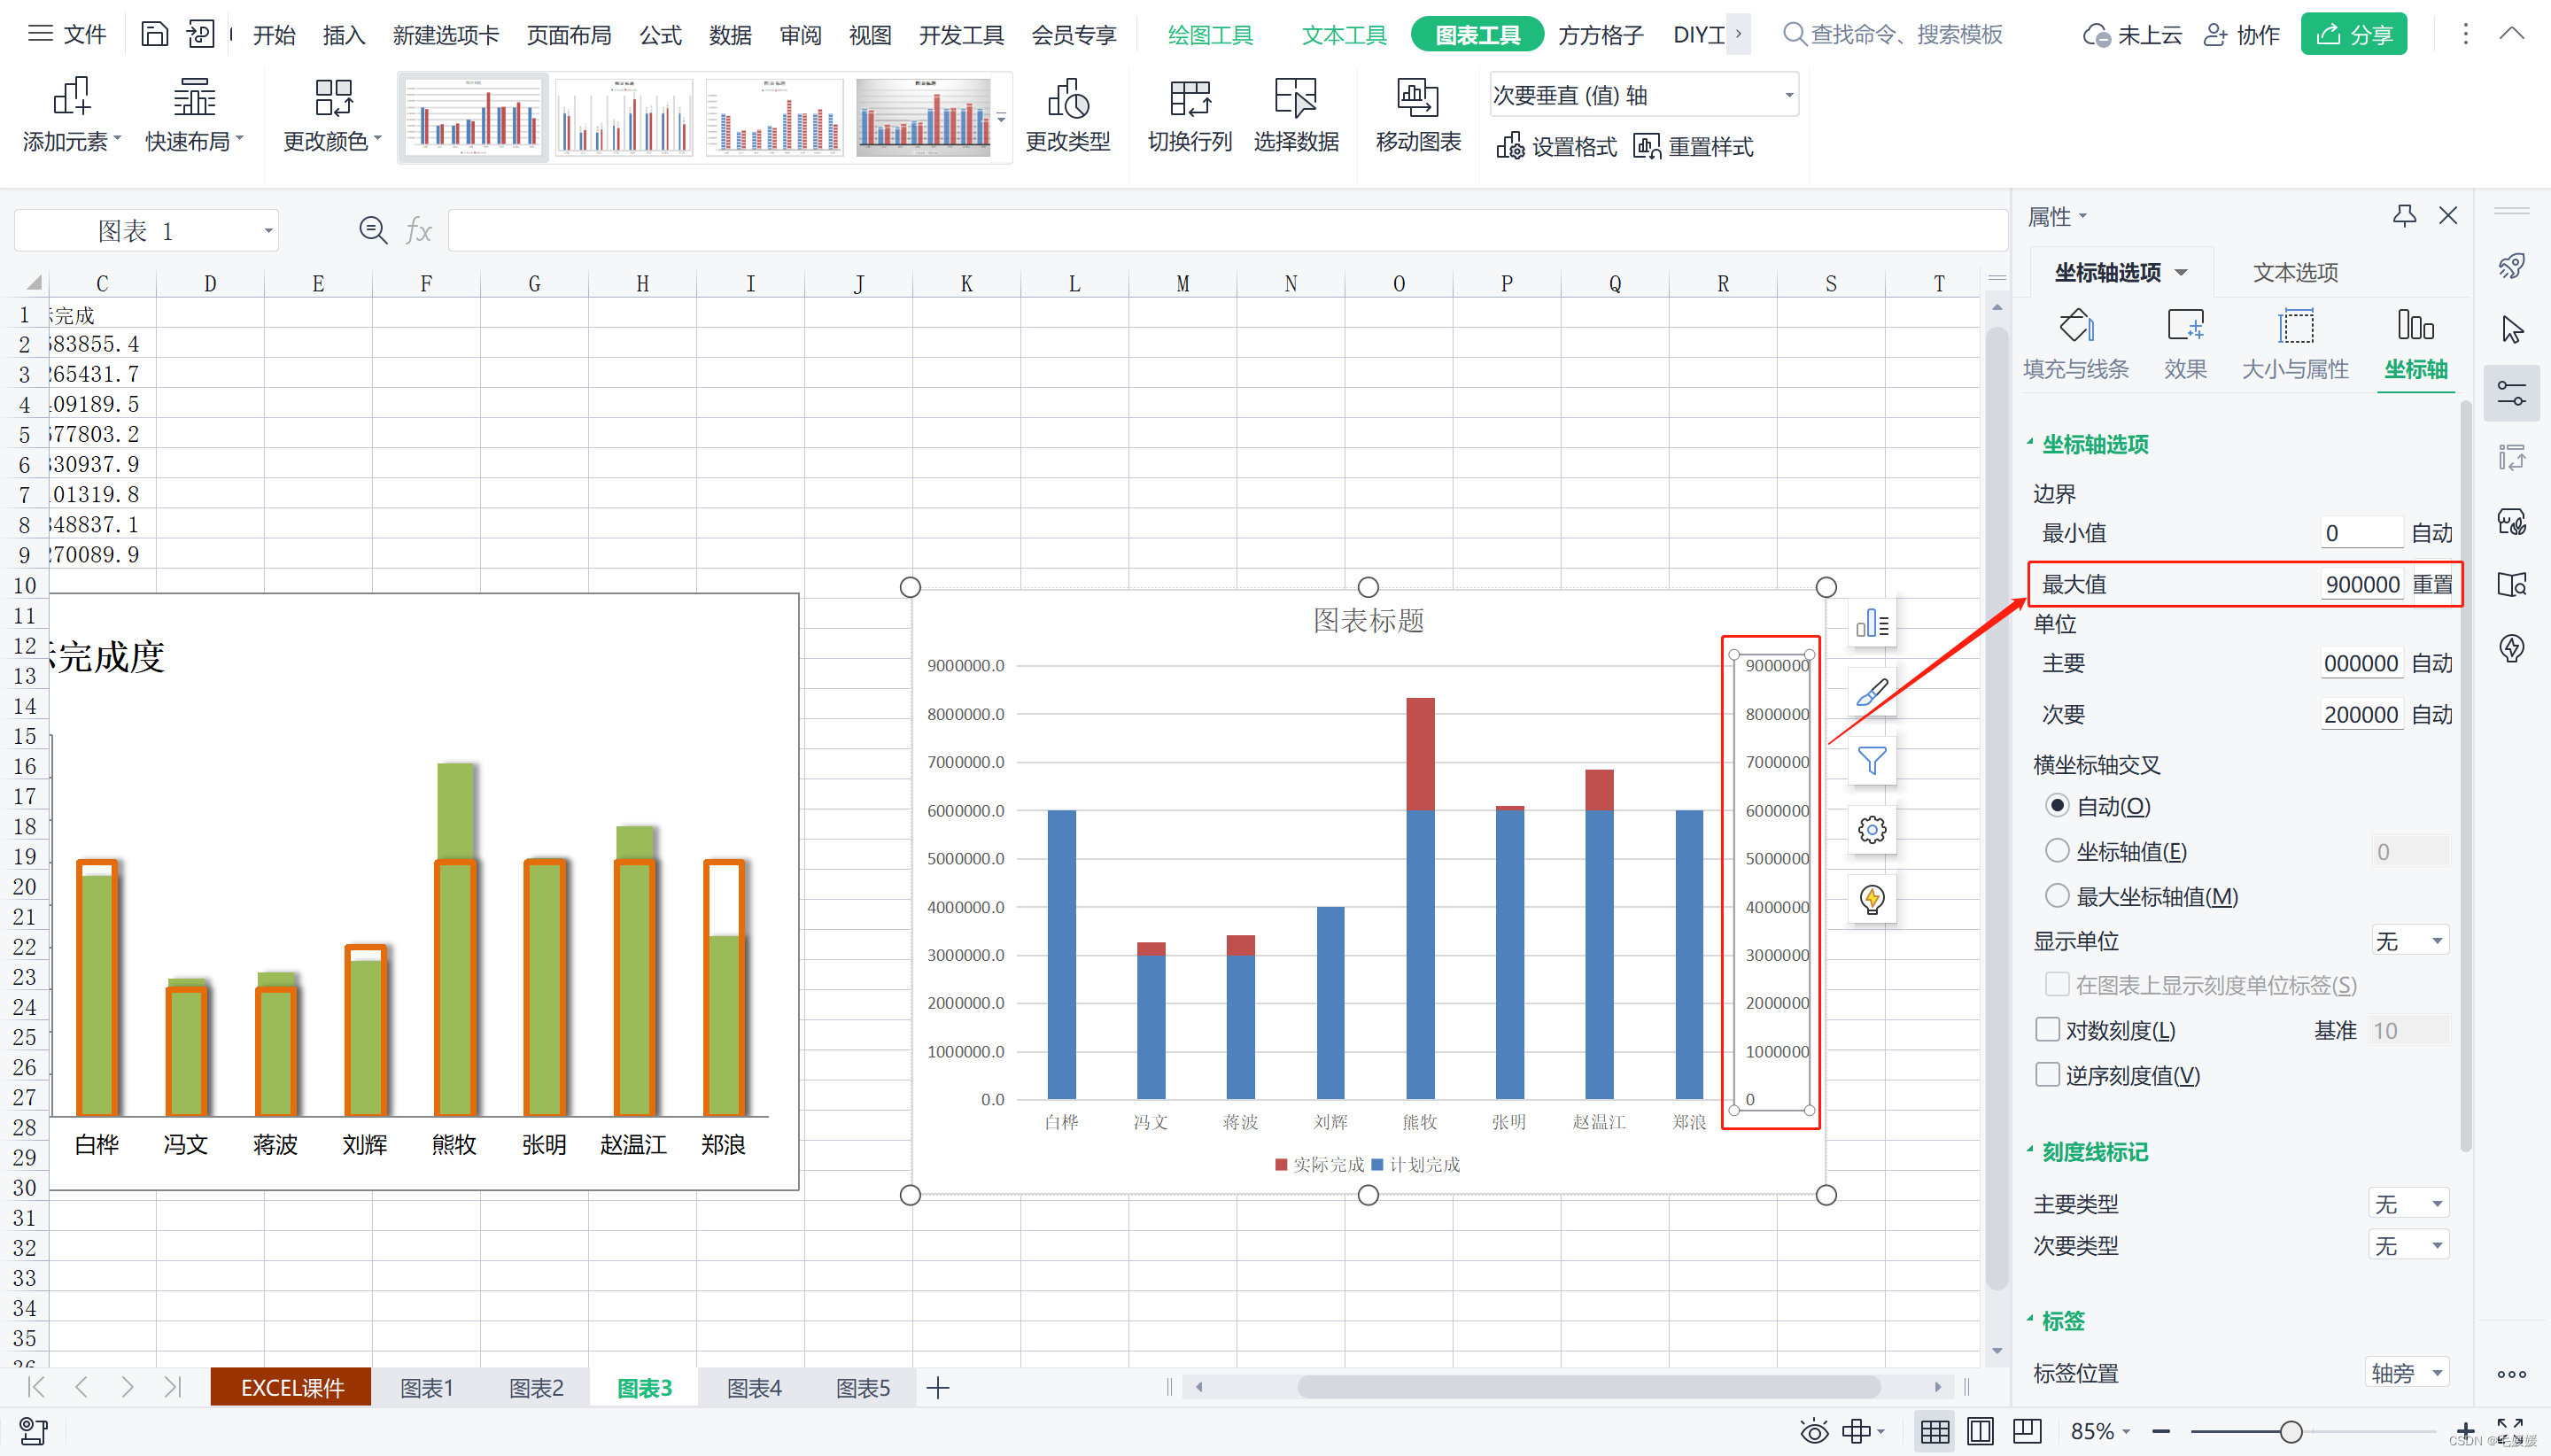Click the minimum value input field
This screenshot has height=1456, width=2551.
pyautogui.click(x=2362, y=533)
